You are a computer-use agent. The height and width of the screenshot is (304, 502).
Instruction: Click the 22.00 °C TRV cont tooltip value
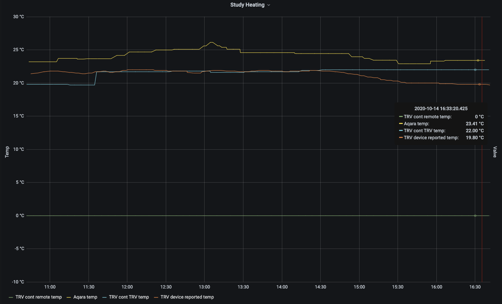[474, 131]
